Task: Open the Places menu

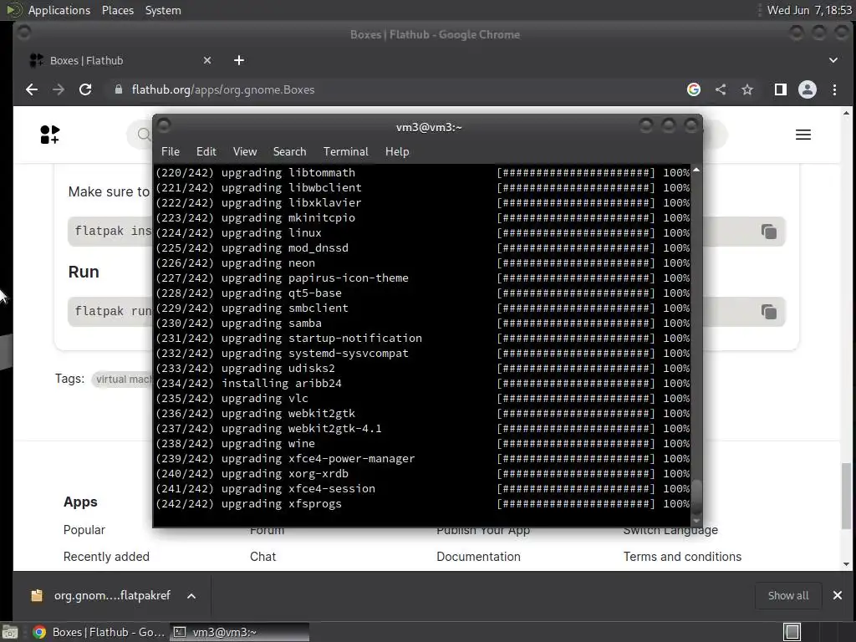Action: pyautogui.click(x=117, y=10)
